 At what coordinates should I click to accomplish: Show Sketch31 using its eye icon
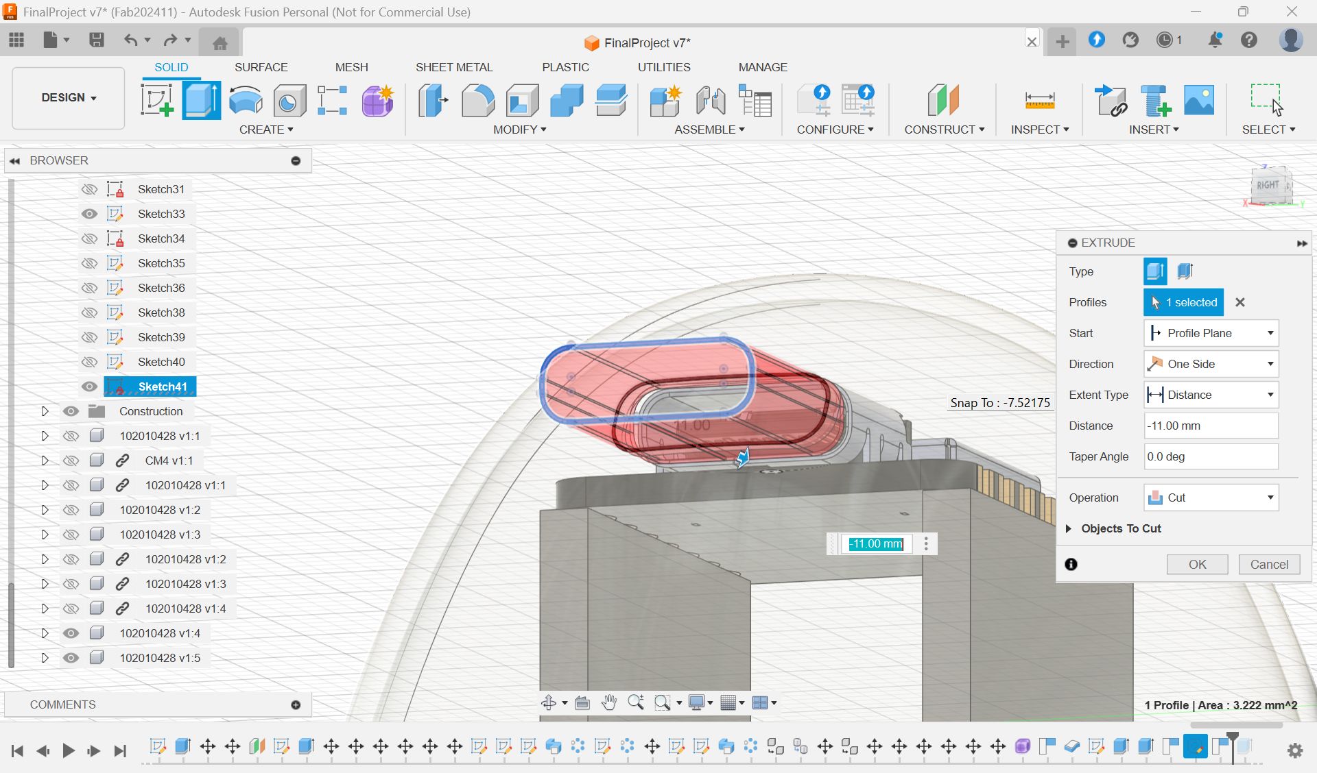(89, 189)
